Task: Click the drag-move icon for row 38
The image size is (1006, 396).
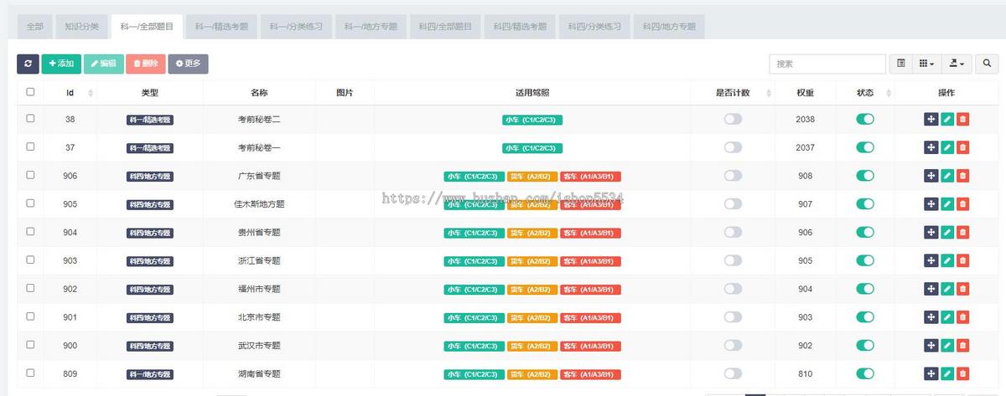Action: click(x=931, y=120)
